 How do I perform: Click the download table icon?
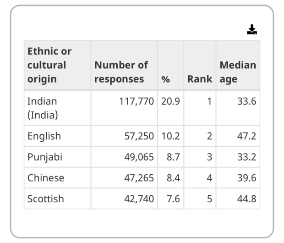tap(251, 30)
